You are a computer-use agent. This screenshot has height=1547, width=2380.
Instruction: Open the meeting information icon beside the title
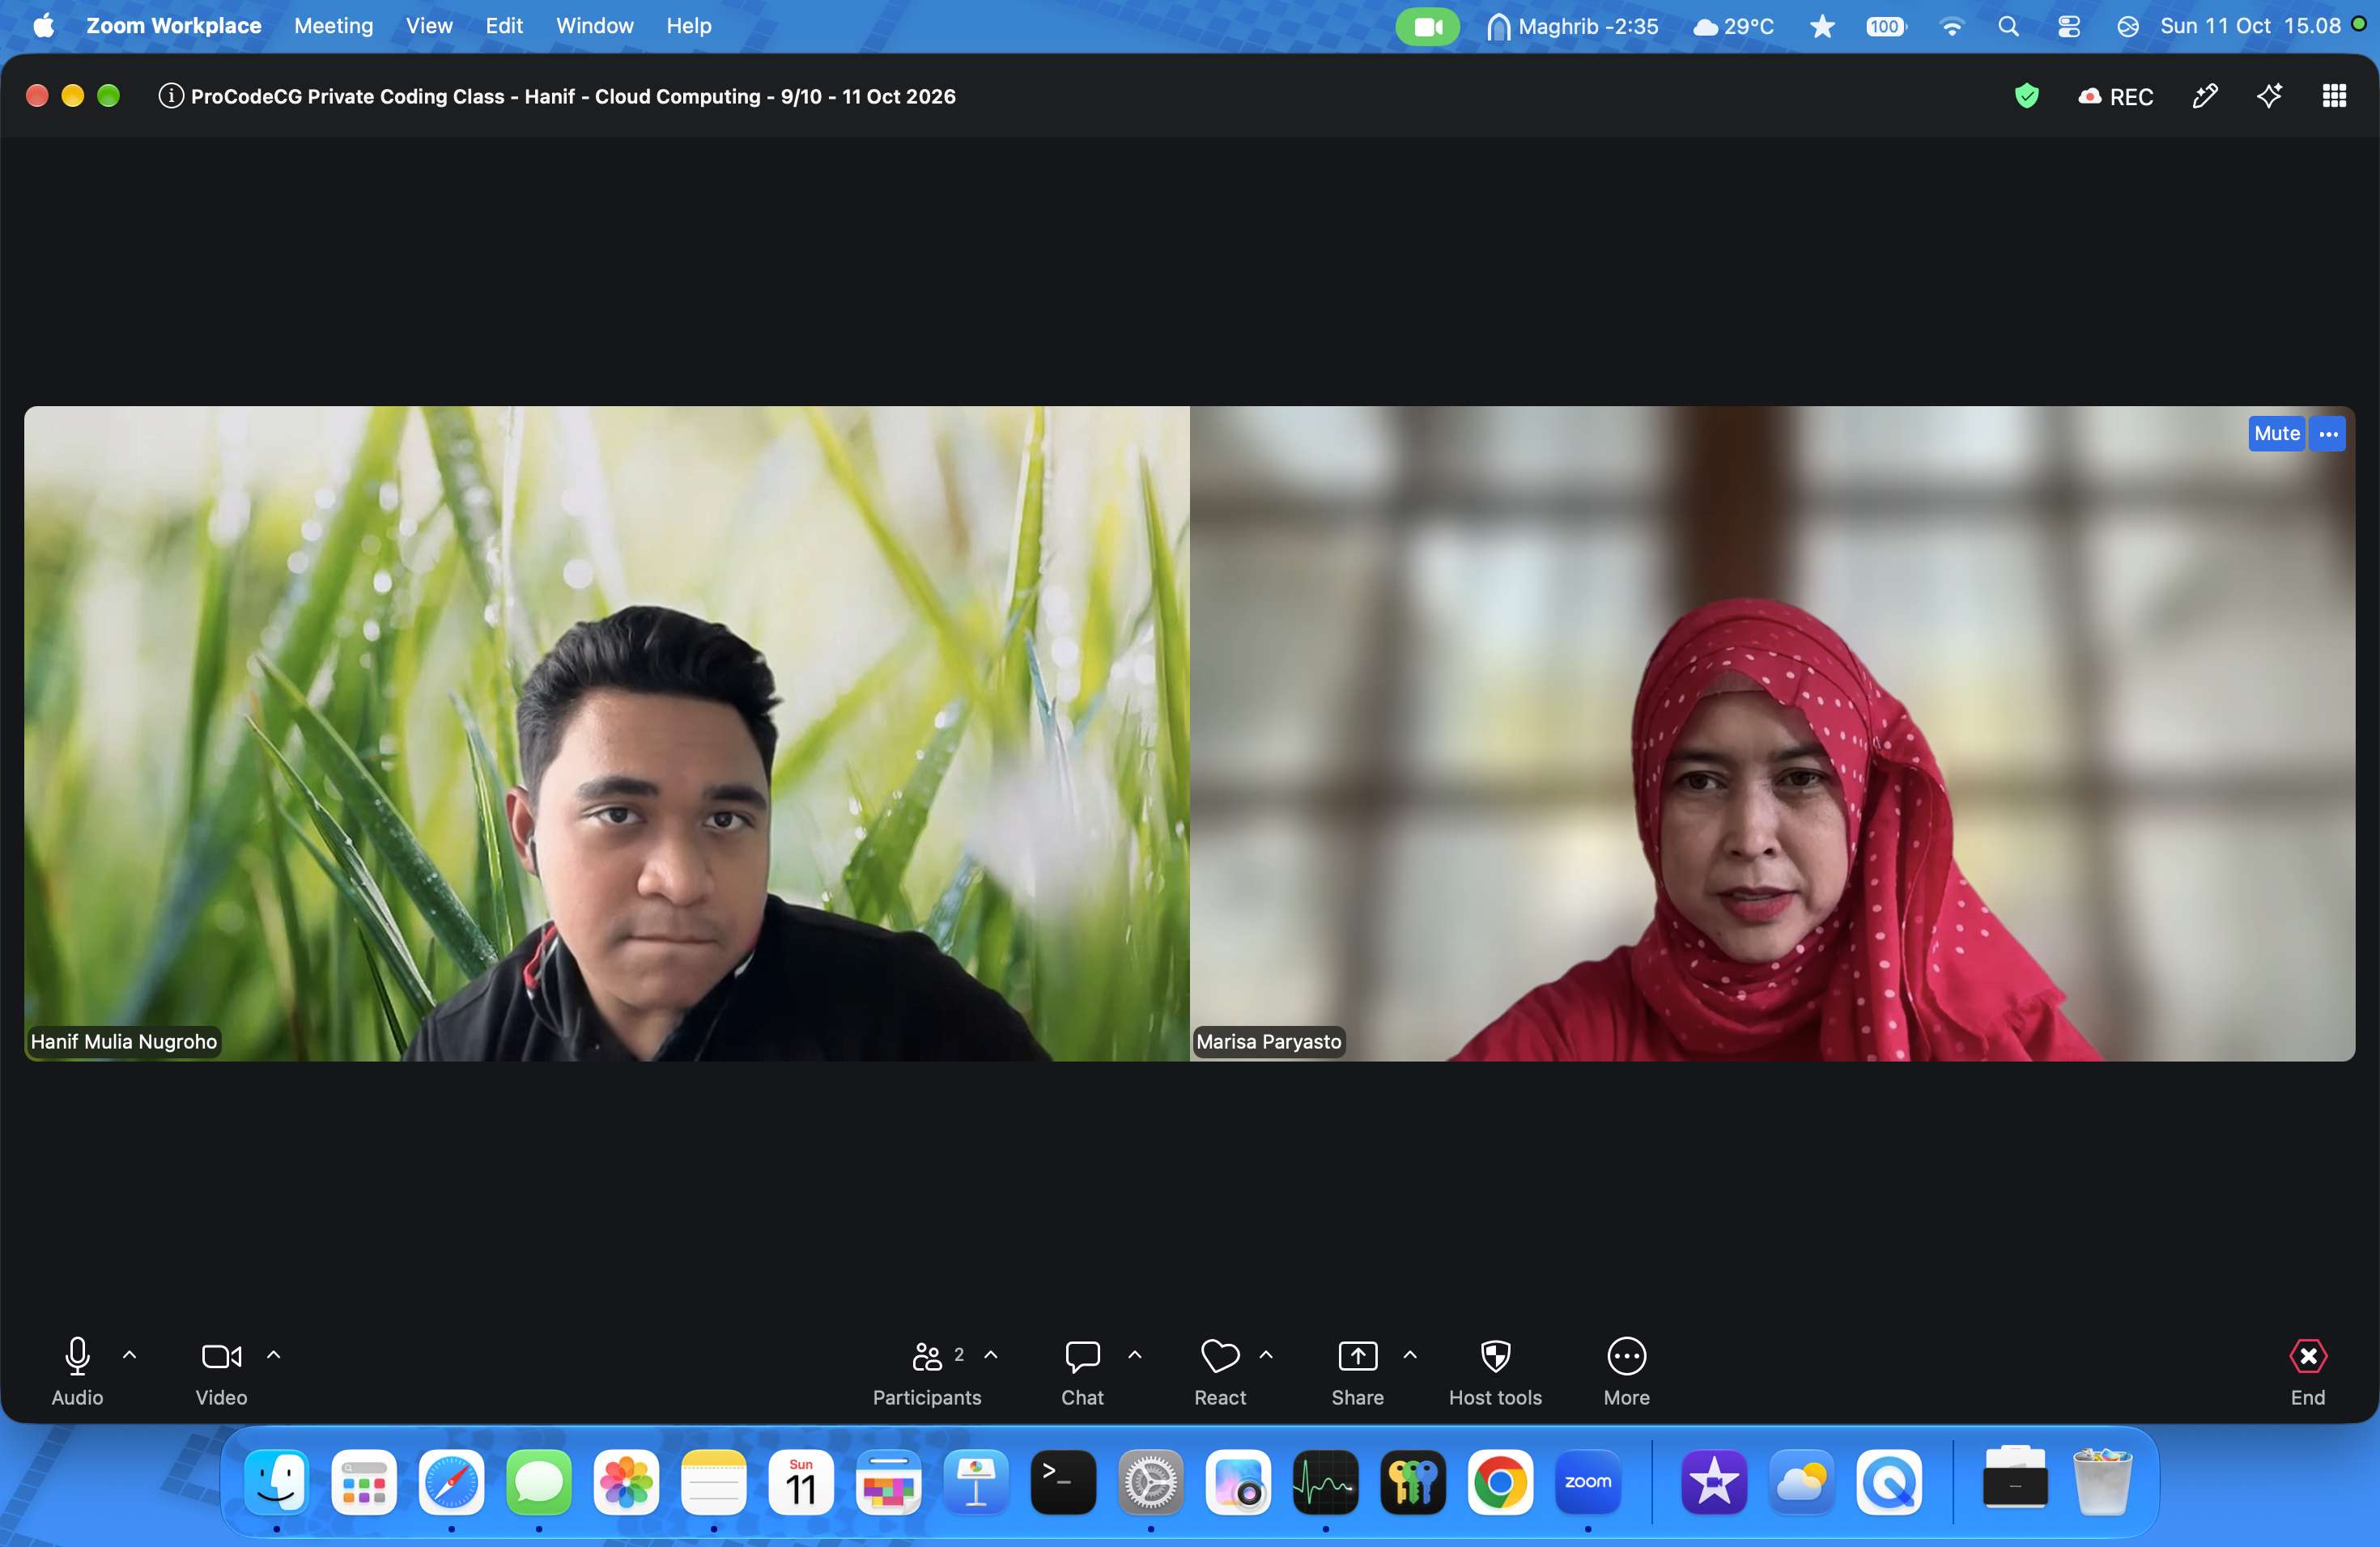click(x=171, y=96)
